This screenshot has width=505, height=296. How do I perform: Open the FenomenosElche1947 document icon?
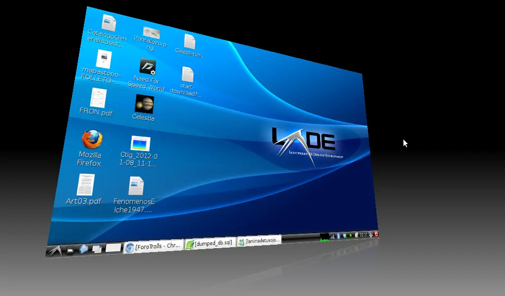[136, 185]
